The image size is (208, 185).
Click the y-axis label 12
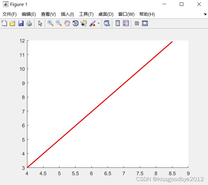[22, 41]
